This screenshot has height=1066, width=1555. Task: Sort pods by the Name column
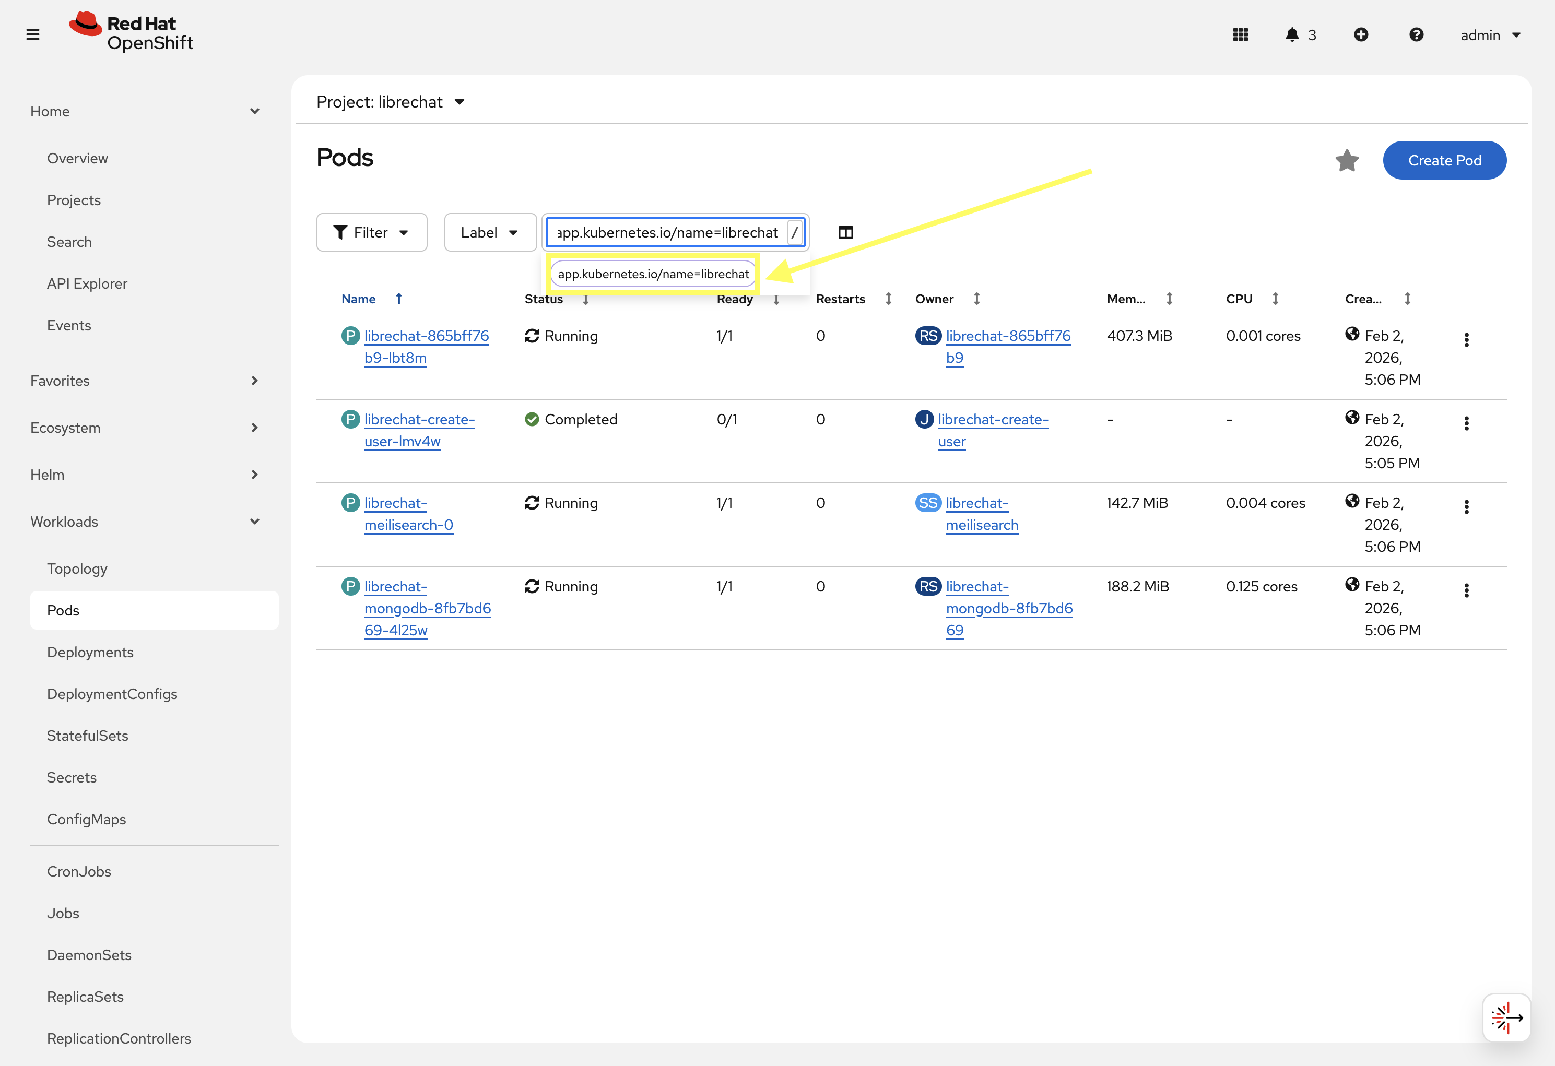359,299
